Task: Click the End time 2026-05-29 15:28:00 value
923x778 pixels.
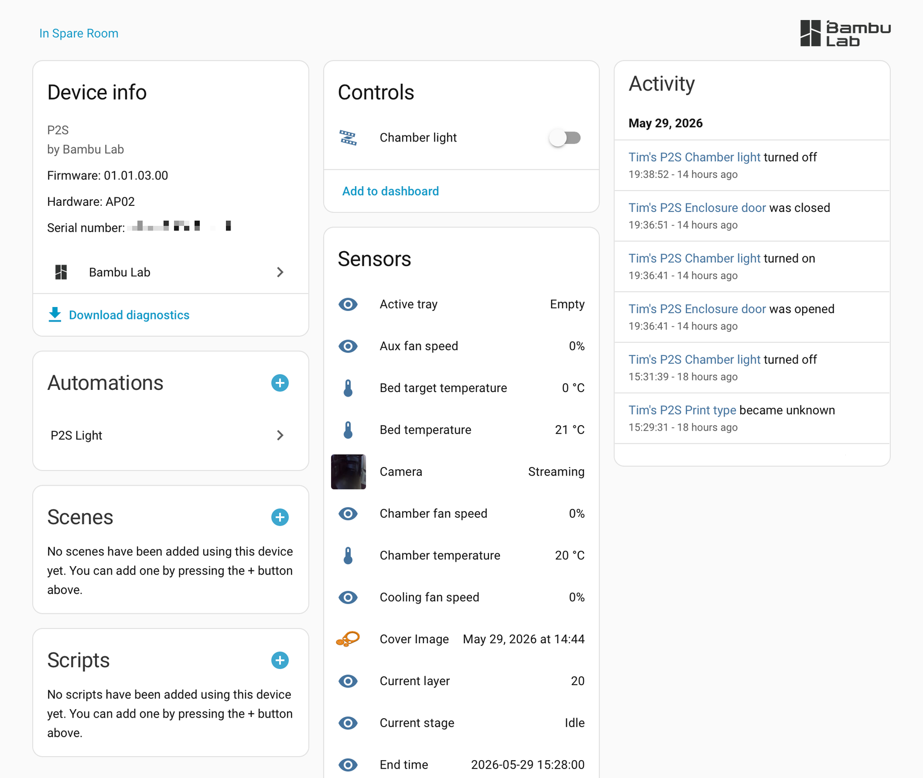Action: tap(528, 765)
